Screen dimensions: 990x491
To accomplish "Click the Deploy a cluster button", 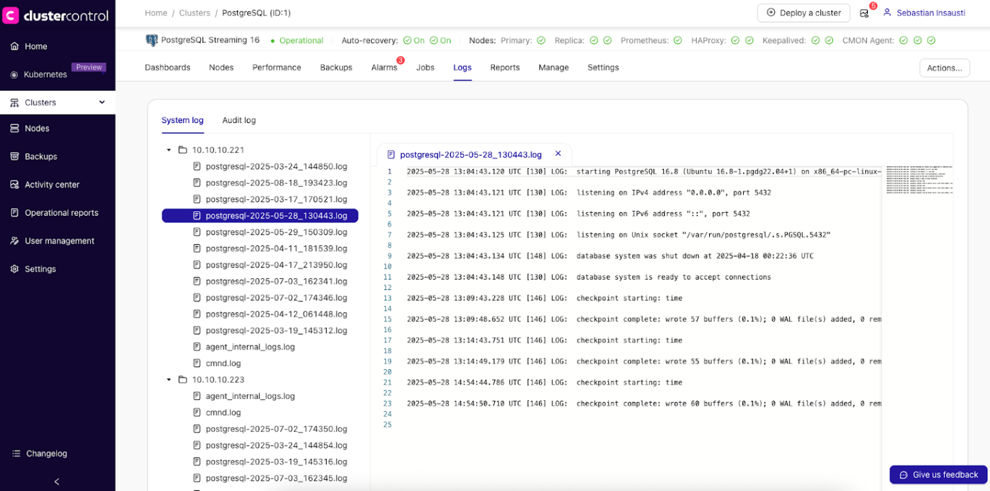I will click(803, 12).
